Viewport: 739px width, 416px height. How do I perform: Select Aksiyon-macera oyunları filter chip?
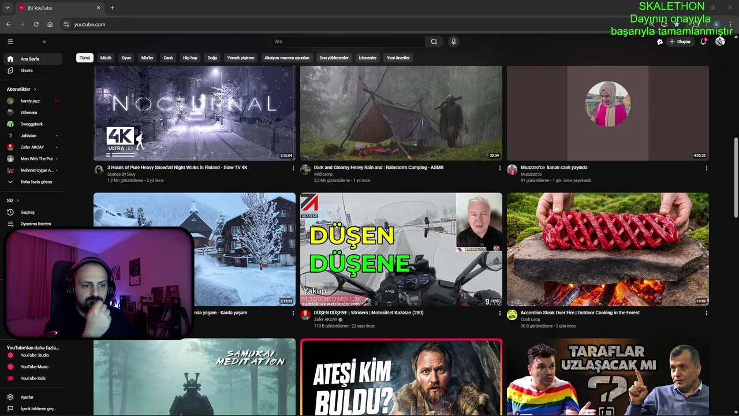tap(287, 58)
